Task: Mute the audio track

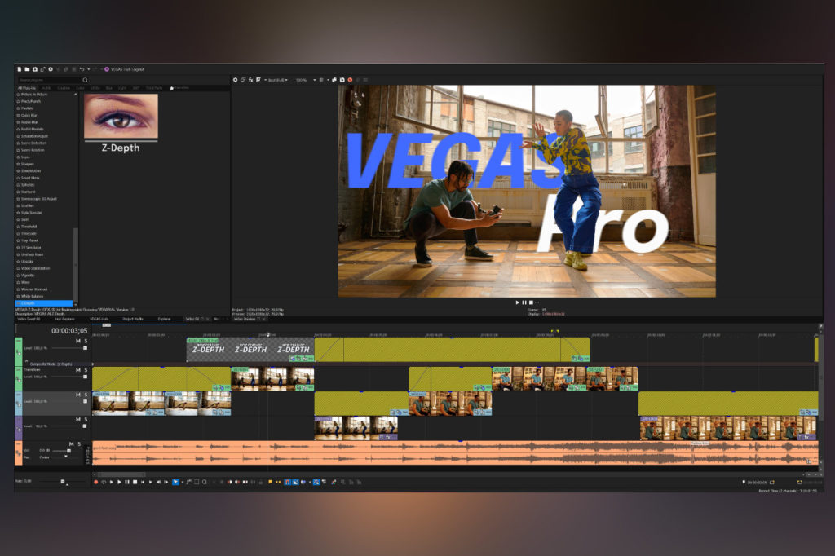Action: point(72,444)
